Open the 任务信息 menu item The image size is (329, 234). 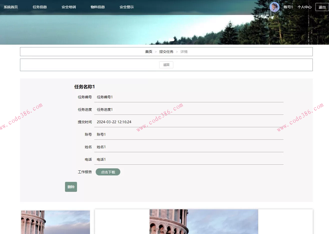(x=40, y=7)
